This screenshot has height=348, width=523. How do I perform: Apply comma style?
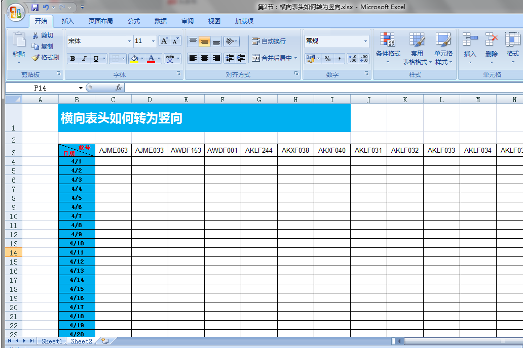tap(339, 59)
